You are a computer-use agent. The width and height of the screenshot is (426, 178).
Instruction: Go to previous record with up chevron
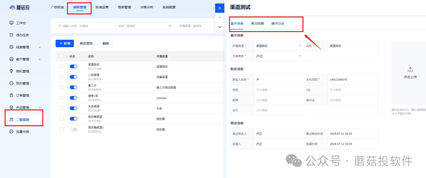[220, 17]
